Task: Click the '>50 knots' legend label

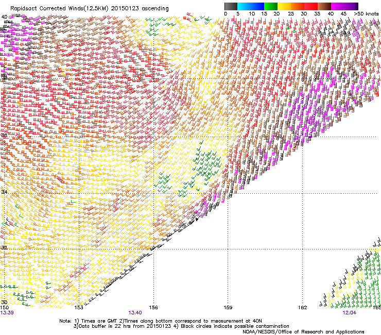Action: click(x=366, y=14)
